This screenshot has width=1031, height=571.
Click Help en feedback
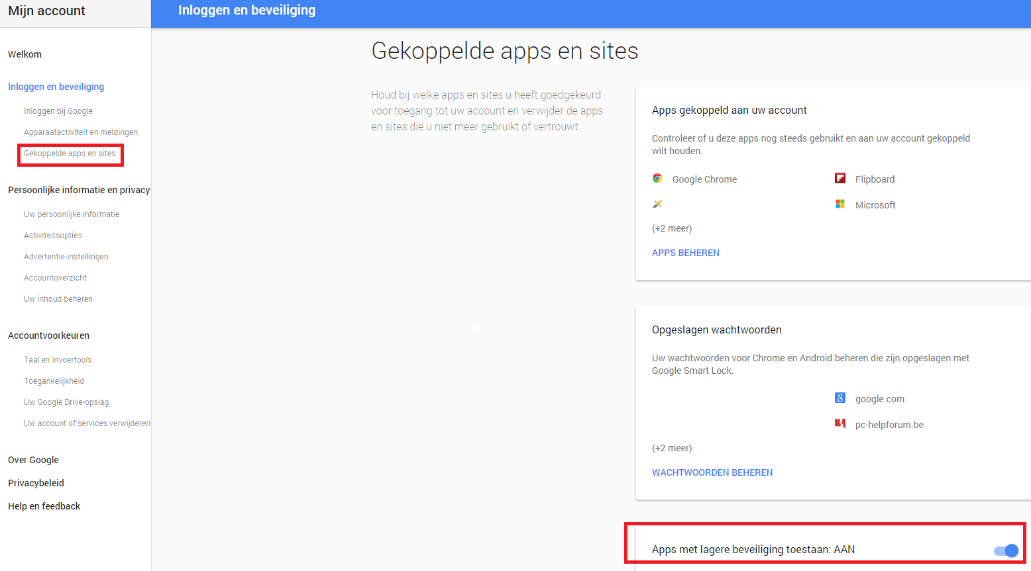tap(44, 506)
